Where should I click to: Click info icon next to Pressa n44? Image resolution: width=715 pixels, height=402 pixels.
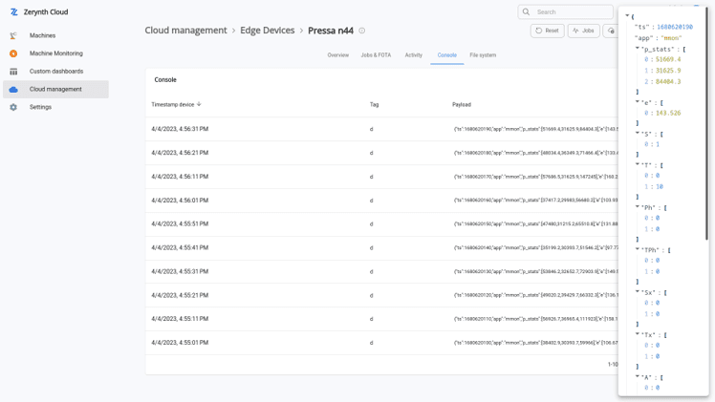click(362, 31)
